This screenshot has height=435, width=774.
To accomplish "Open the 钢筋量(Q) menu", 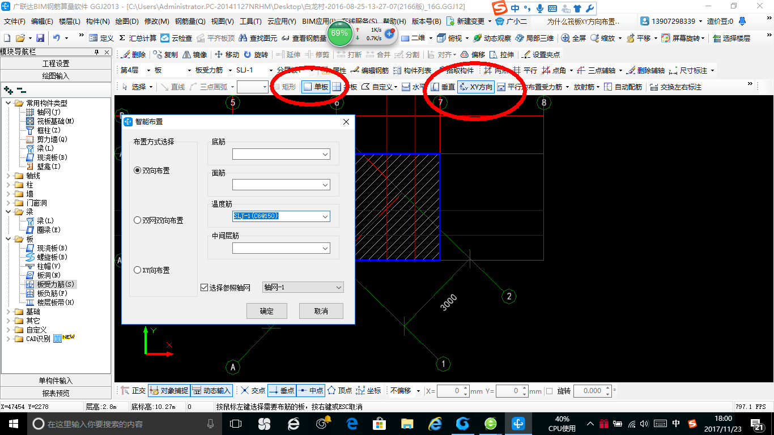I will [190, 22].
